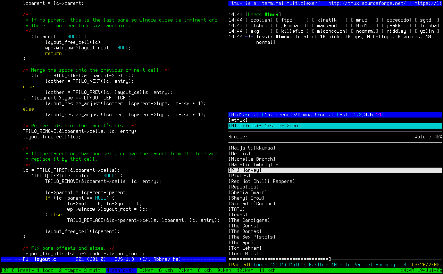Select P J Harvey in artist list

point(245,170)
